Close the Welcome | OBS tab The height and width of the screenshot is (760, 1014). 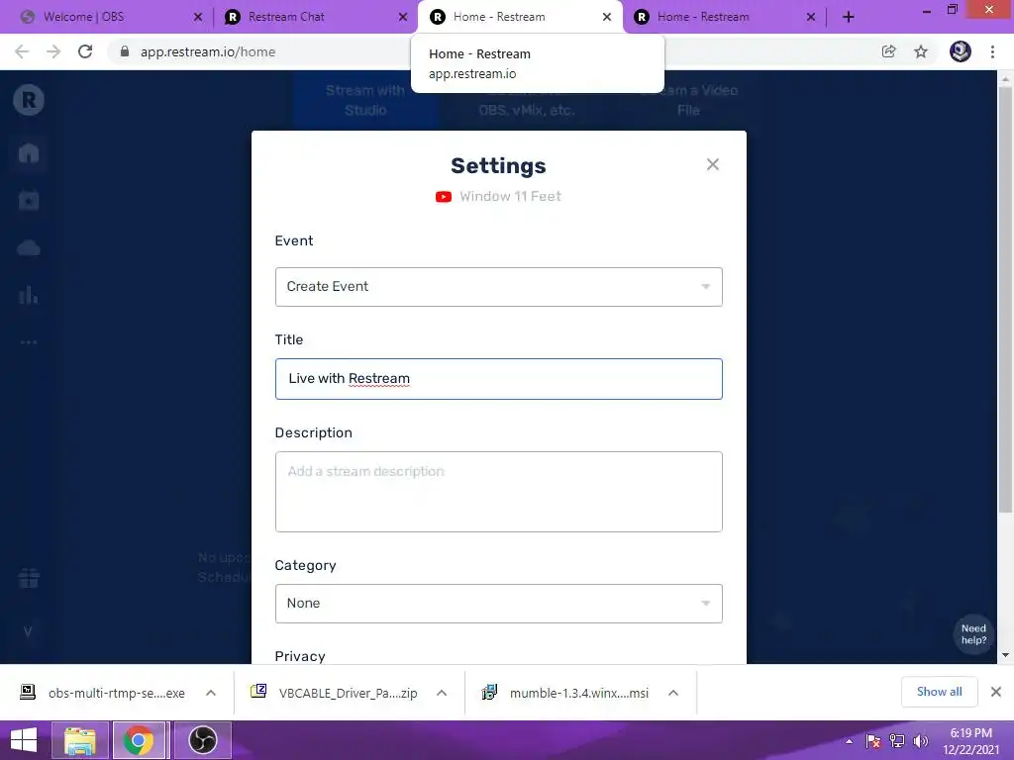198,17
